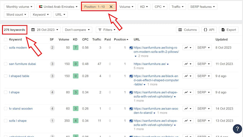Viewport: 243px width, 137px height.
Task: Open SERP dropdown for sofa modern
Action: (x=203, y=47)
